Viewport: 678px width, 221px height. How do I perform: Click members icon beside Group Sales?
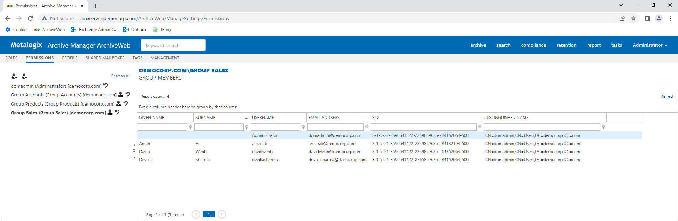click(x=110, y=112)
